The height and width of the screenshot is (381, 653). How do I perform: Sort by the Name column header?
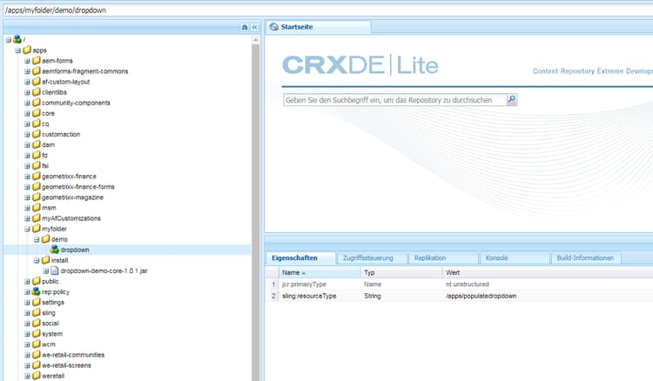click(320, 273)
